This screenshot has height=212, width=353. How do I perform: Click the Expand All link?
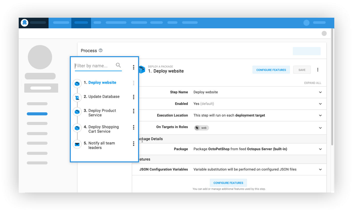pyautogui.click(x=313, y=83)
